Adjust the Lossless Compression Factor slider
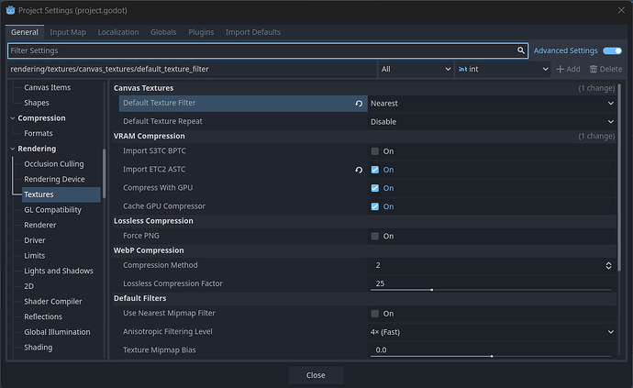The image size is (633, 388). point(431,290)
